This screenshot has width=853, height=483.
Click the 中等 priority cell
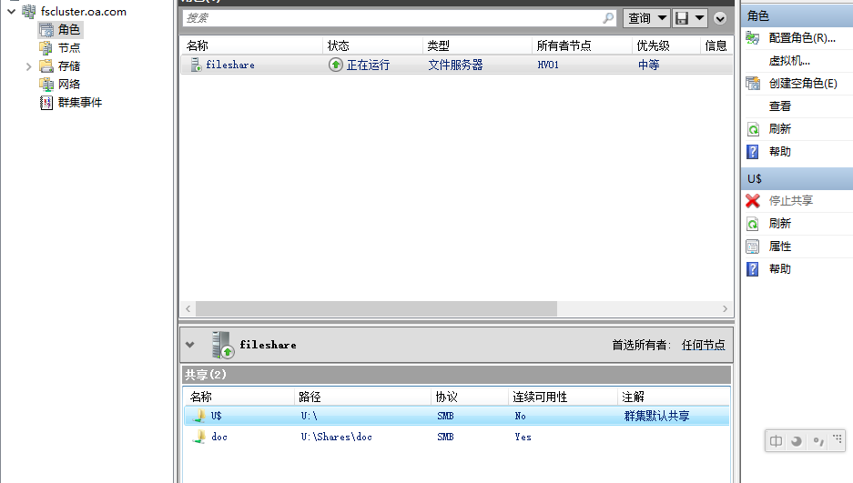[x=648, y=65]
